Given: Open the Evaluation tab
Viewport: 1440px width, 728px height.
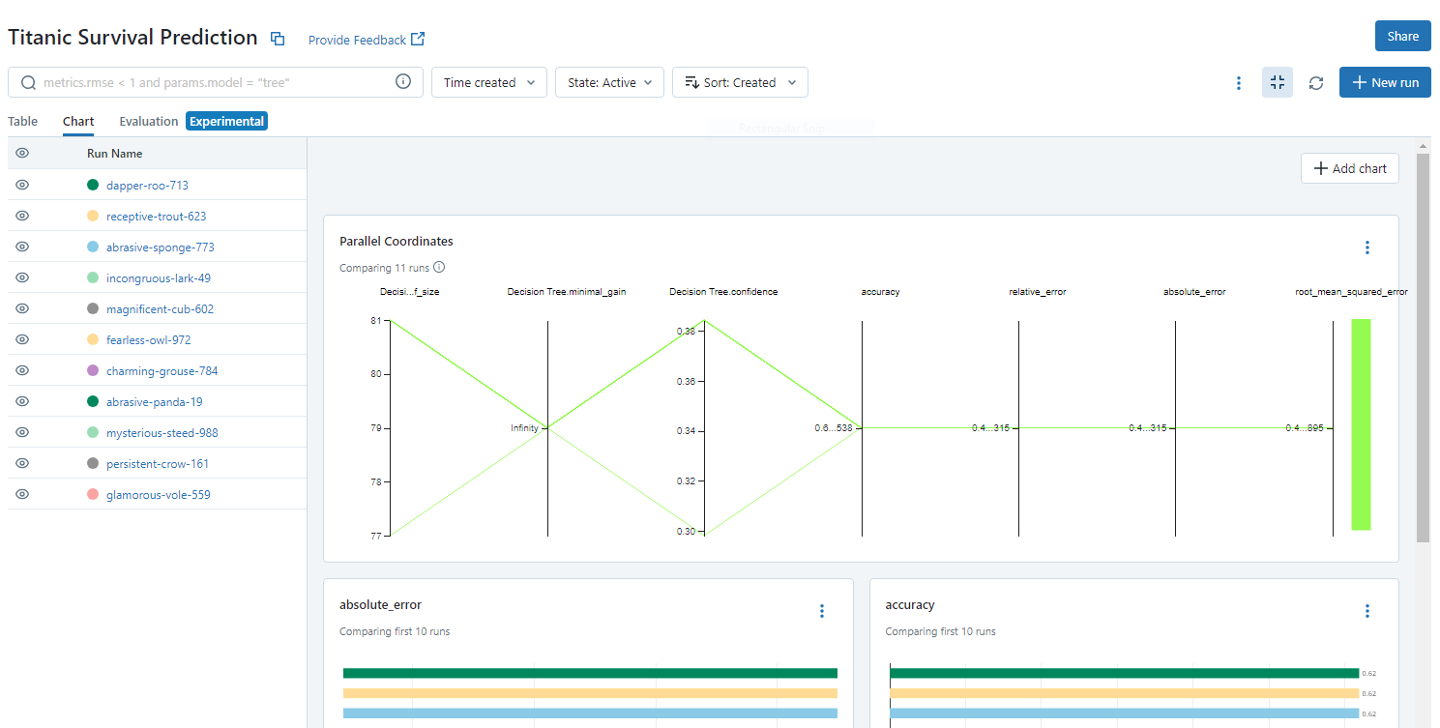Looking at the screenshot, I should [148, 121].
